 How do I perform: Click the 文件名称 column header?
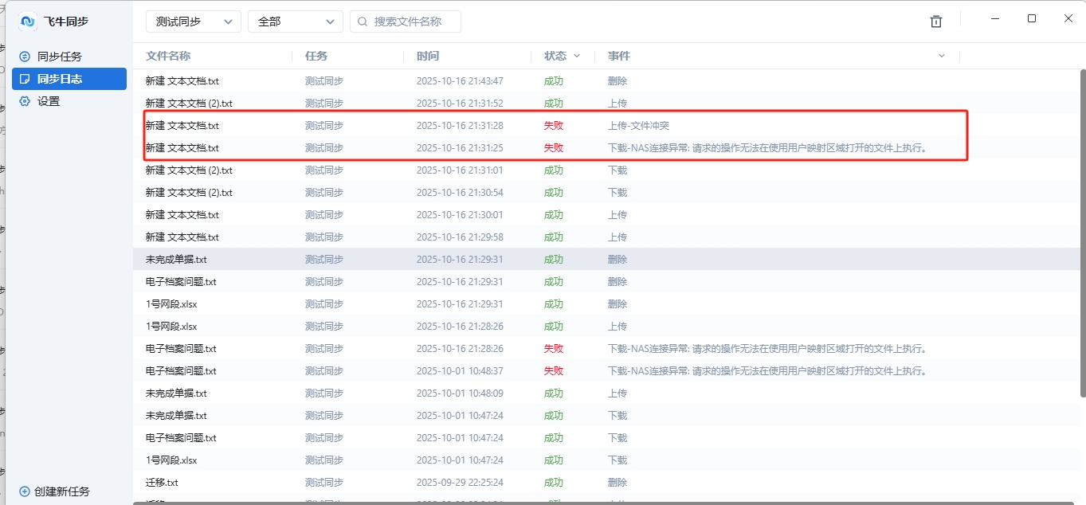tap(166, 56)
